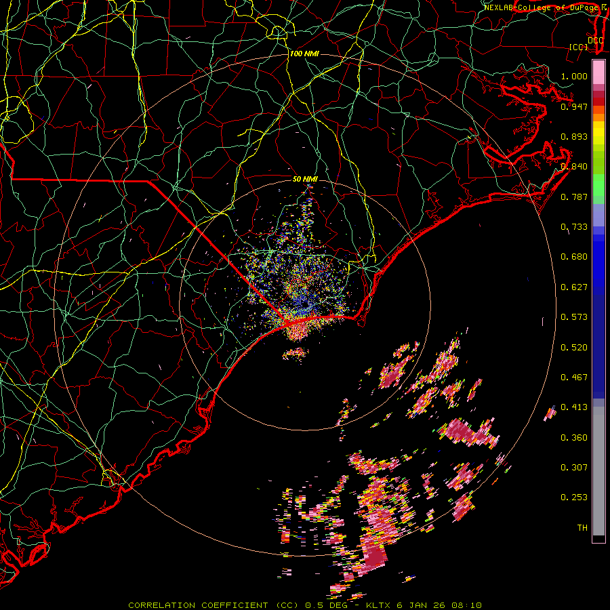This screenshot has width=610, height=610.
Task: Click the 0.840 scale label
Action: (x=574, y=167)
